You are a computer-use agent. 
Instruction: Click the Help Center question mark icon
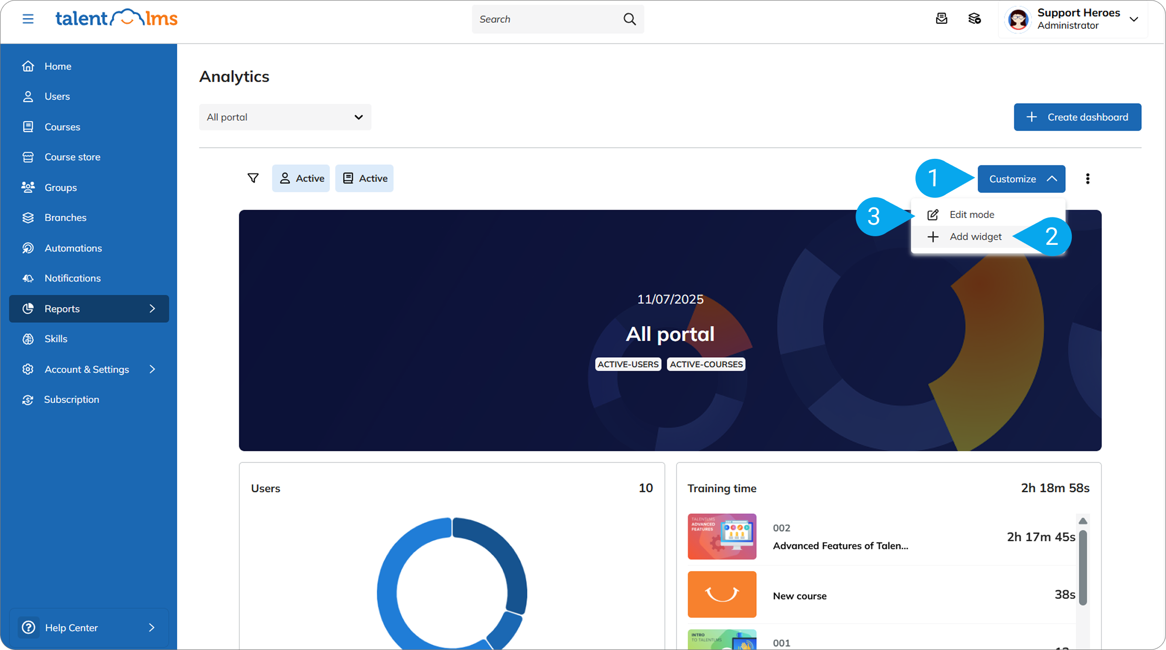coord(29,627)
